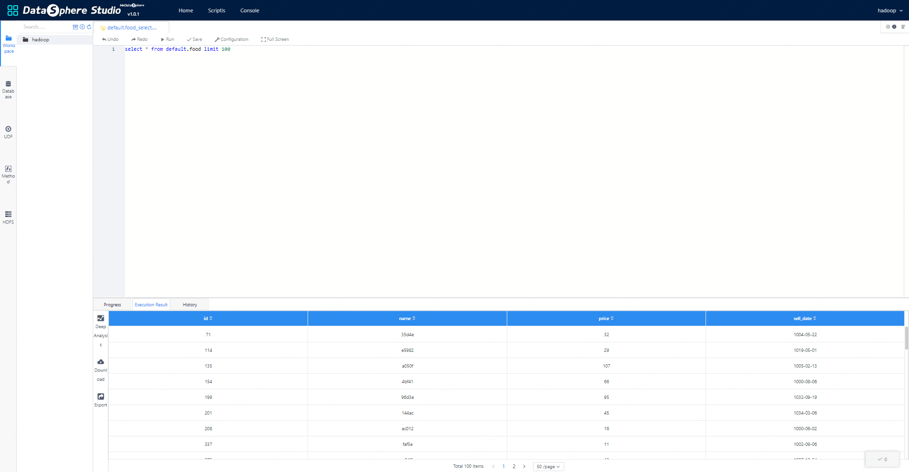Click the Export results icon

pyautogui.click(x=101, y=397)
